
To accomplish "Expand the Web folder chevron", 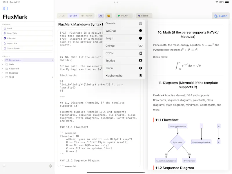I will (x=2, y=64).
